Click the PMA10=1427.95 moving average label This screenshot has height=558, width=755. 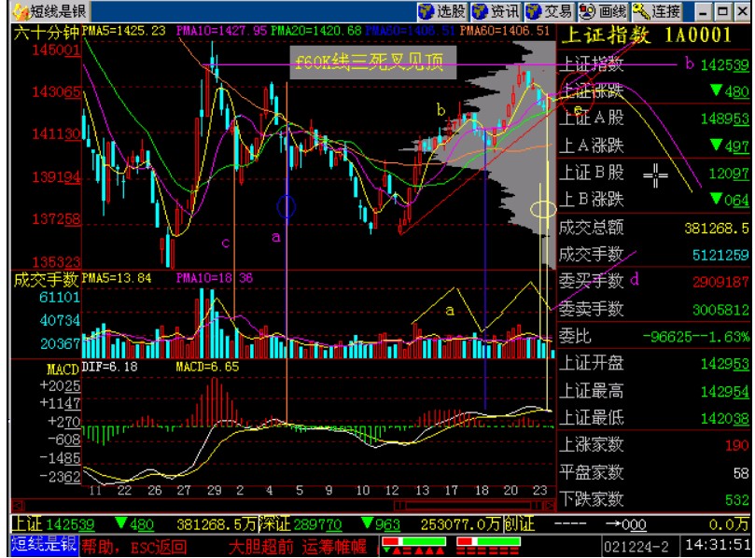(x=221, y=31)
